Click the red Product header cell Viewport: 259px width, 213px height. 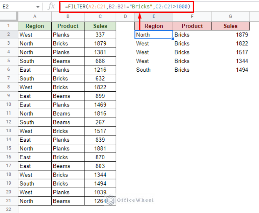tap(192, 26)
